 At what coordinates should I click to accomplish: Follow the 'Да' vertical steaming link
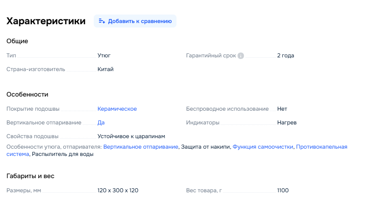point(101,122)
